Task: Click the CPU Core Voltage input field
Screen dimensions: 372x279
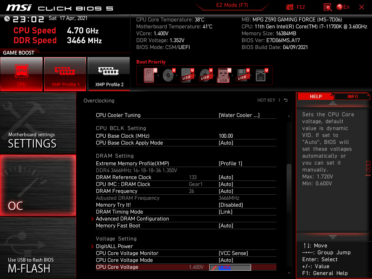Action: coord(230,267)
